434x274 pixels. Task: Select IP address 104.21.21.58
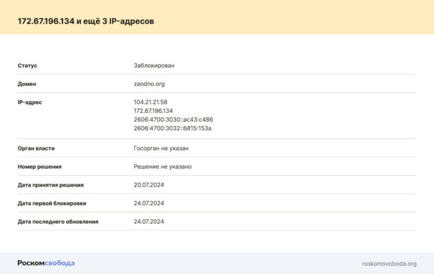[x=150, y=102]
